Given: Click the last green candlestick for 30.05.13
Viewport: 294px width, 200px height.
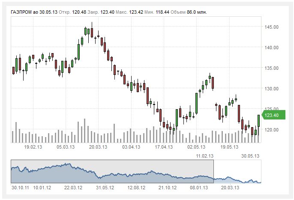Looking at the screenshot, I should [x=258, y=121].
